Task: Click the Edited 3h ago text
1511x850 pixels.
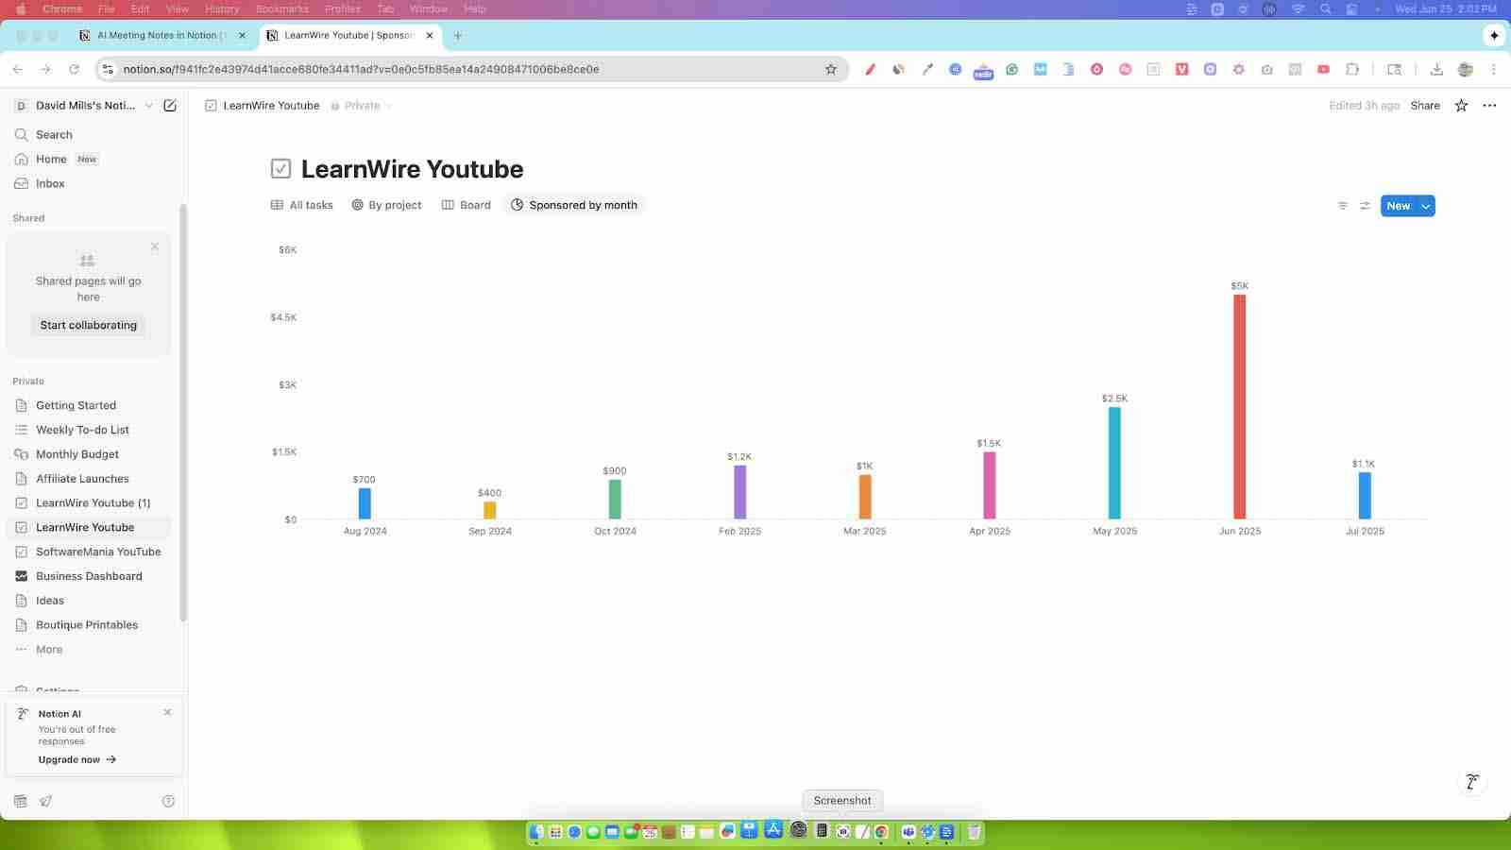Action: point(1364,106)
